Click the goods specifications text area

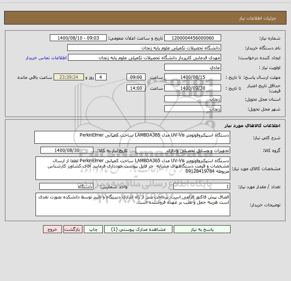pos(133,168)
